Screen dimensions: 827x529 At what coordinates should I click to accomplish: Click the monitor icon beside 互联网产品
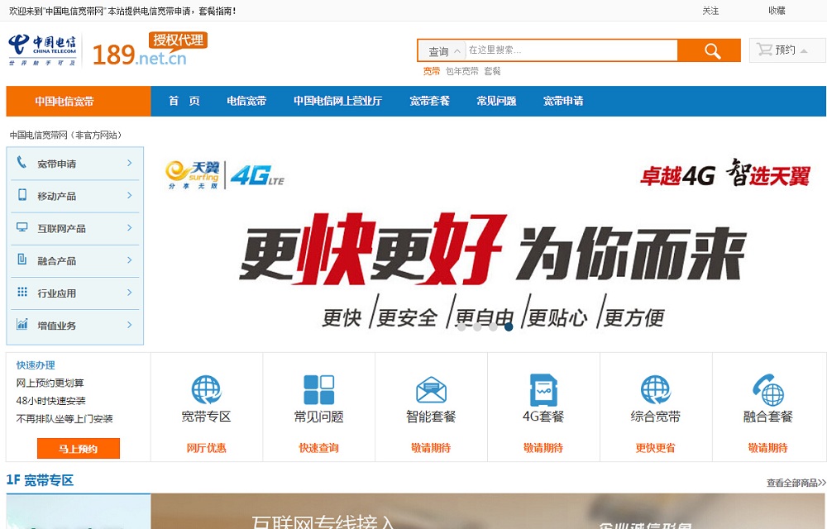[22, 227]
